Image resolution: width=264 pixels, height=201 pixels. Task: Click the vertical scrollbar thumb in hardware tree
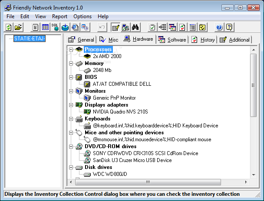click(x=253, y=85)
